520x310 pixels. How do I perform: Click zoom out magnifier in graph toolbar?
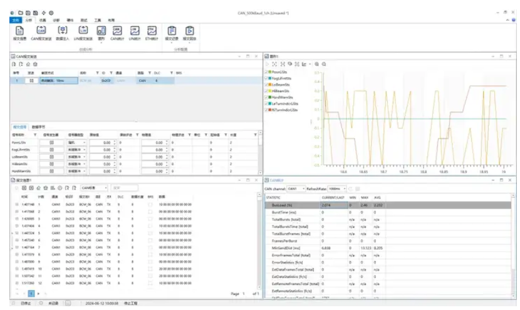pyautogui.click(x=325, y=64)
